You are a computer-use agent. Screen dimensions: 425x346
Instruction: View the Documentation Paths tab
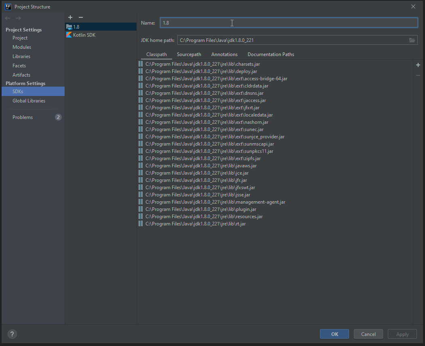tap(271, 54)
